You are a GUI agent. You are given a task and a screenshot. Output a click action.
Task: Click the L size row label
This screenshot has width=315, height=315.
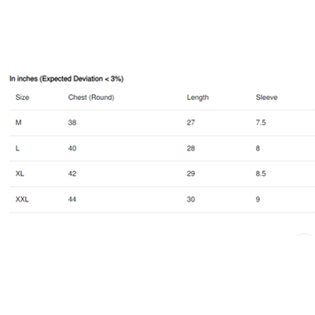[17, 148]
